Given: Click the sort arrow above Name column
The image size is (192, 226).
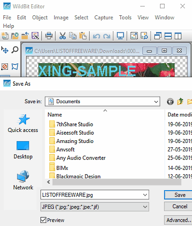Looking at the screenshot, I should click(x=105, y=110).
